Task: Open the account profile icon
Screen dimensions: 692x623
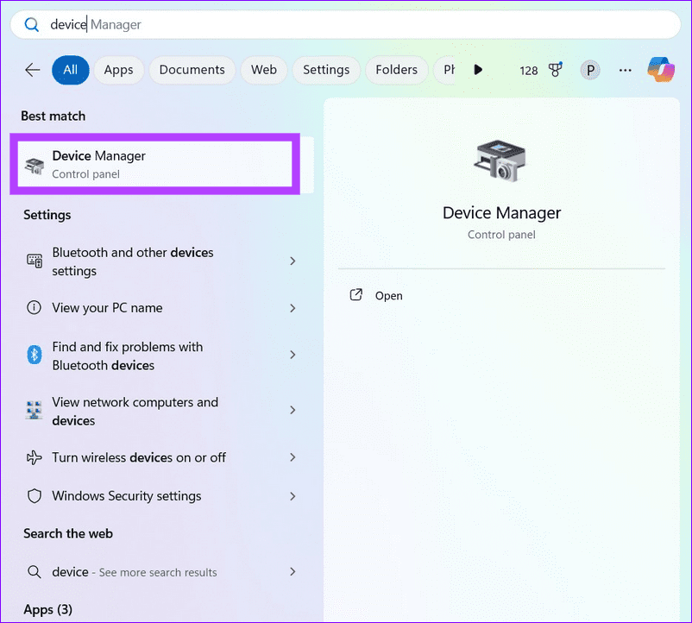Action: point(590,70)
